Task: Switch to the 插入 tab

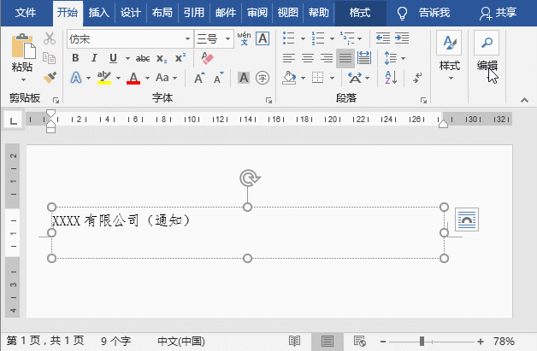Action: (x=99, y=13)
